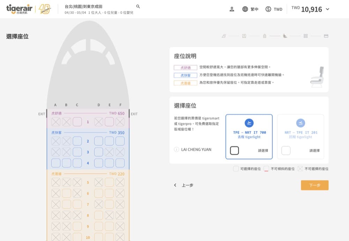The height and width of the screenshot is (241, 349).
Task: Click the TWD 650 price label
Action: (117, 113)
